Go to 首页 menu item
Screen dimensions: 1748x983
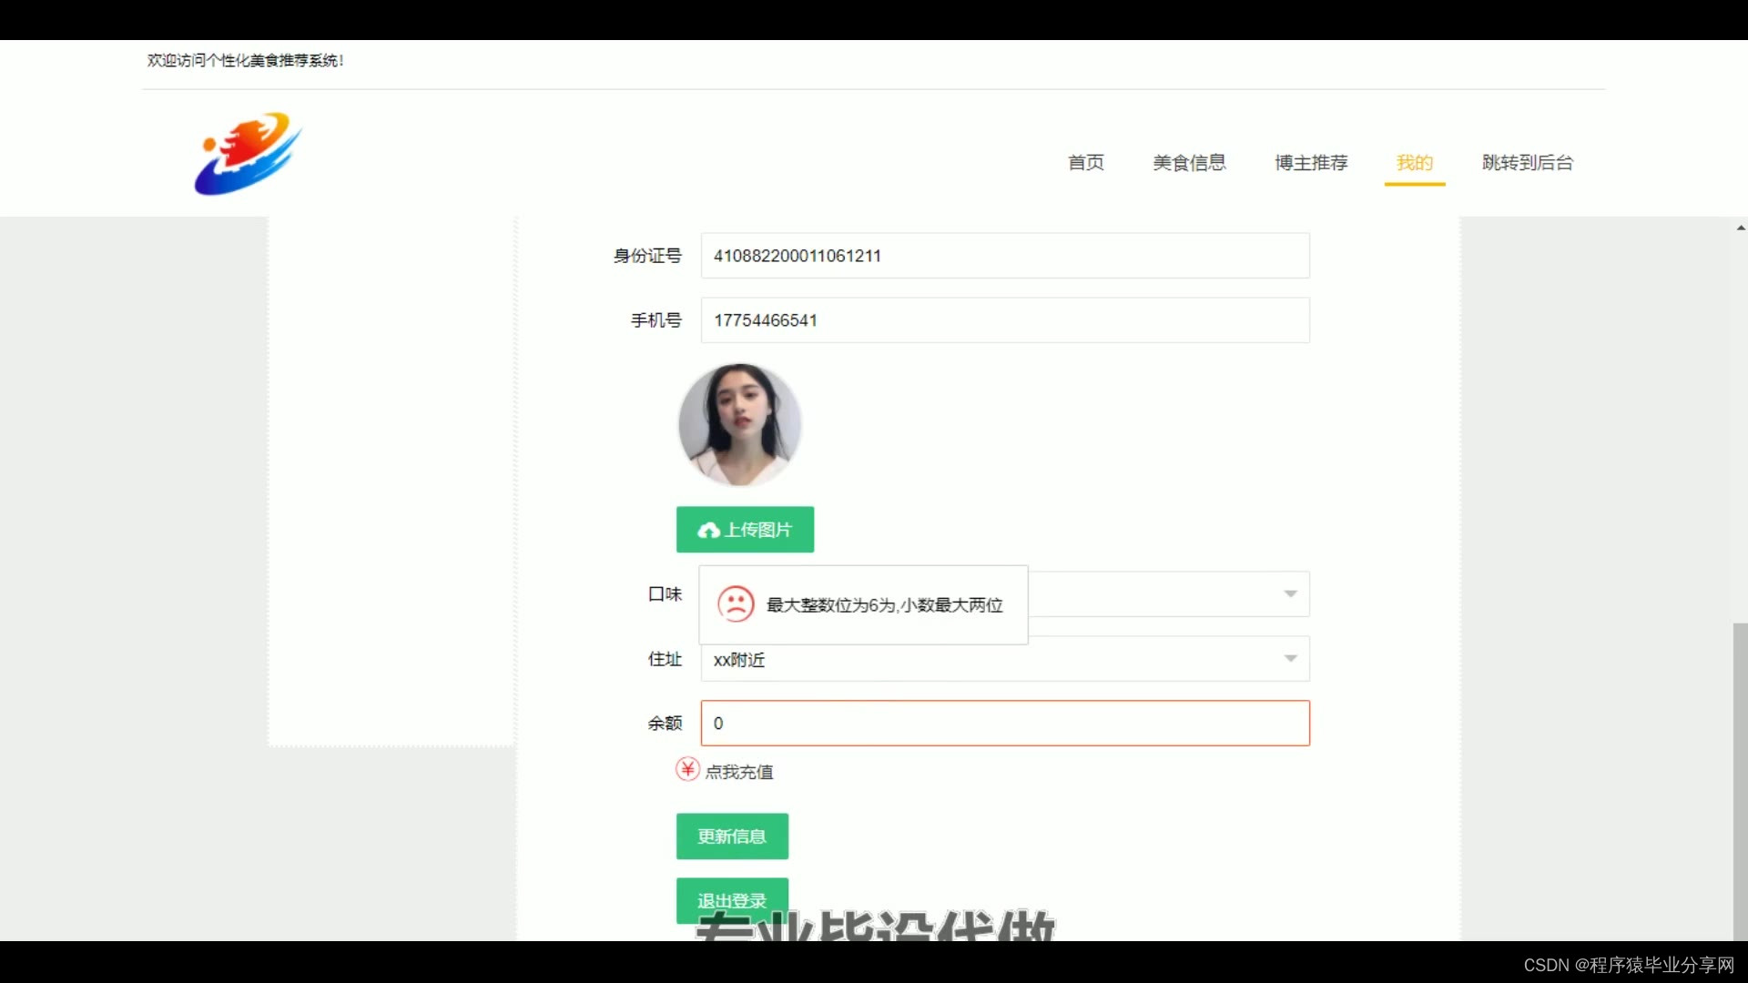pyautogui.click(x=1085, y=163)
